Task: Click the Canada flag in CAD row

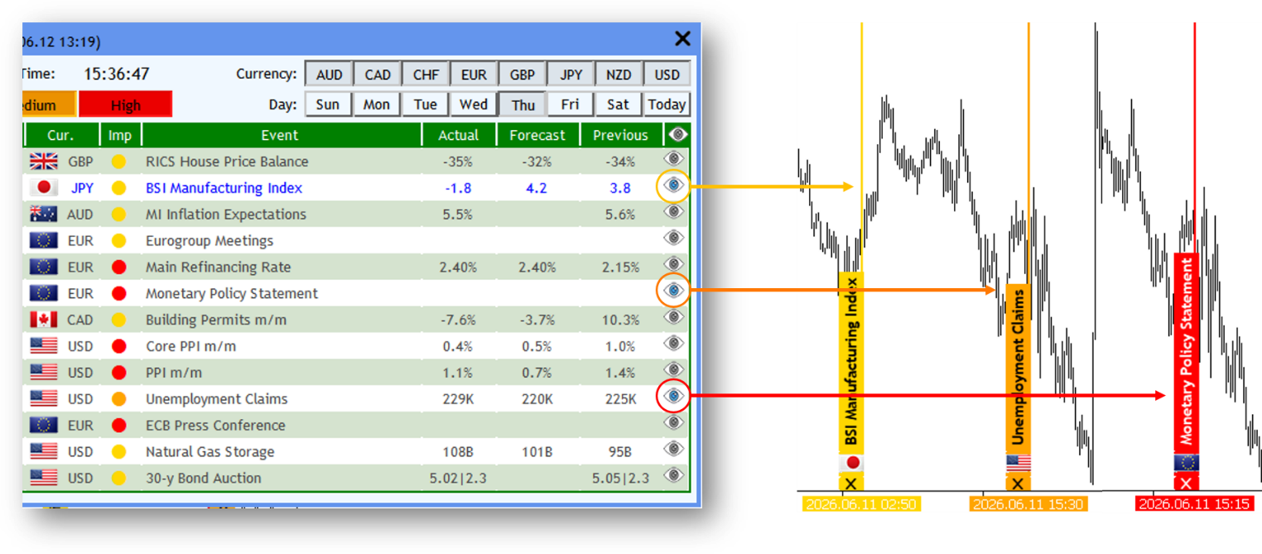Action: click(43, 320)
